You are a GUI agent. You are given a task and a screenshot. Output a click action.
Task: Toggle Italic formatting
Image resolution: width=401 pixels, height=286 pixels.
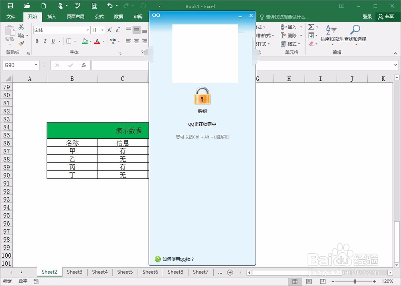[x=45, y=41]
